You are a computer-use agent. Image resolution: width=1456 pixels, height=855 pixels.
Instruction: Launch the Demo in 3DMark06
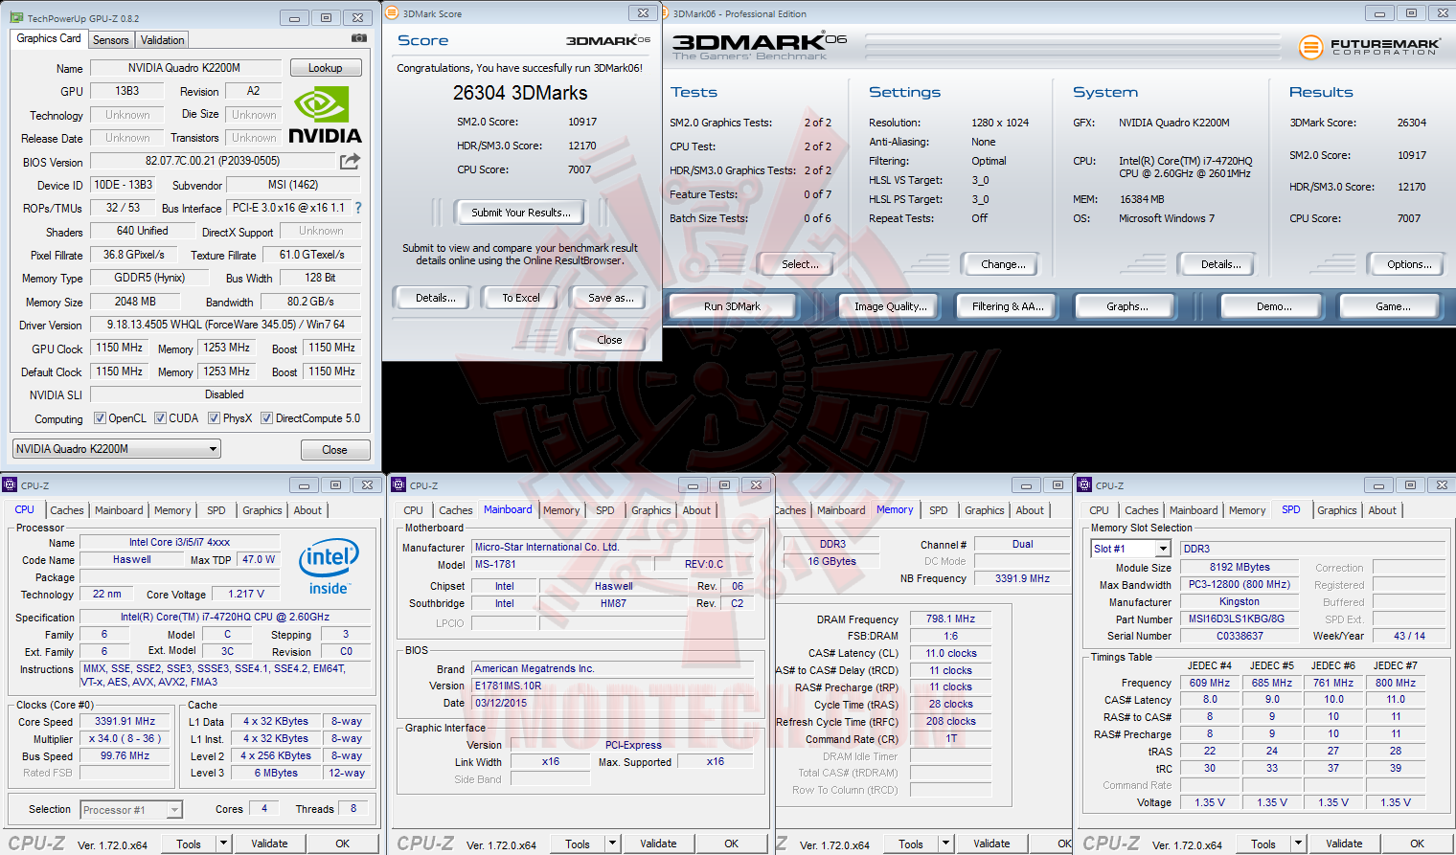coord(1274,306)
